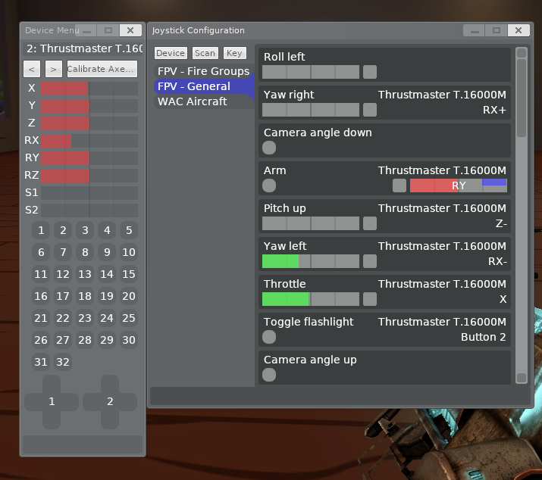
Task: Minimize the Joystick Configuration window
Action: coord(475,30)
